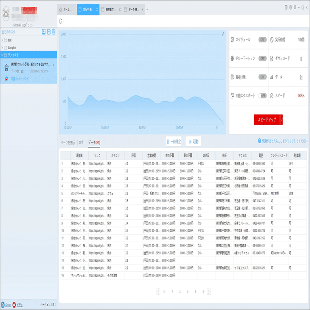Go to page 2 of results
The image size is (310, 310).
click(x=172, y=292)
